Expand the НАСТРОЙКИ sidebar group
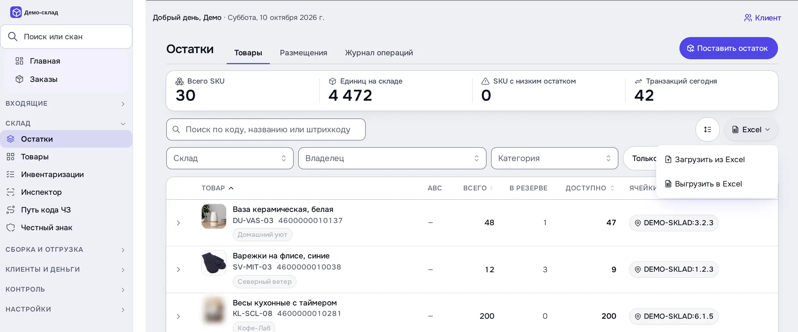798x332 pixels. pos(66,309)
